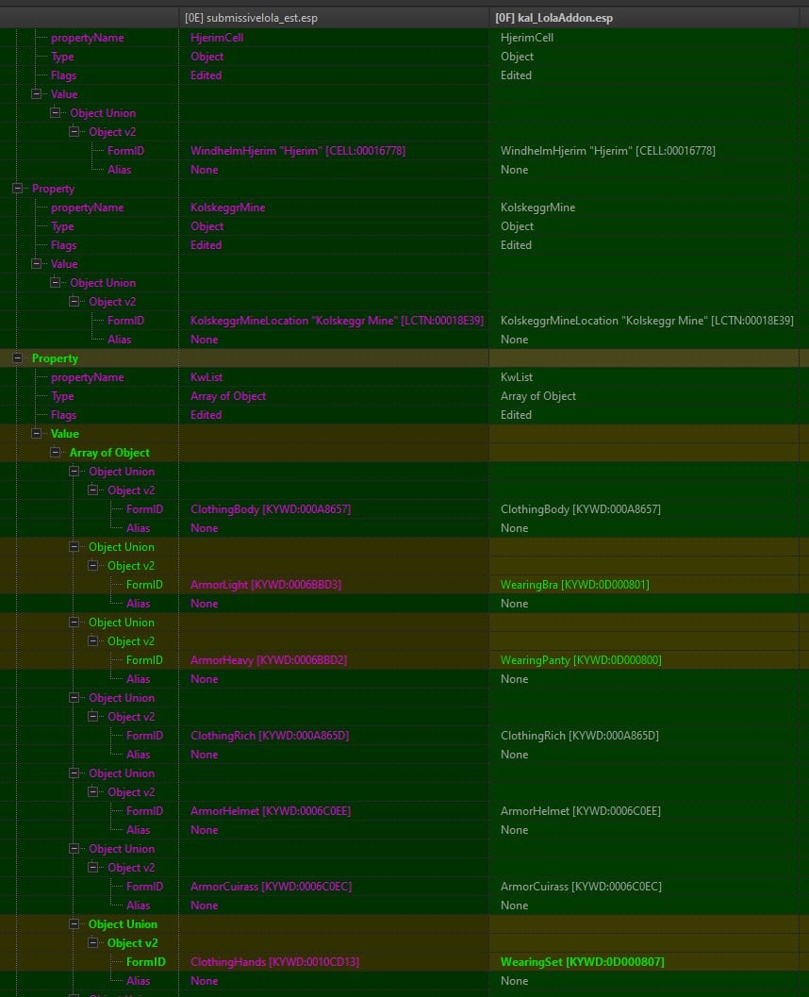
Task: Collapse the Value node of the KolskeggrMine property
Action: pyautogui.click(x=36, y=264)
